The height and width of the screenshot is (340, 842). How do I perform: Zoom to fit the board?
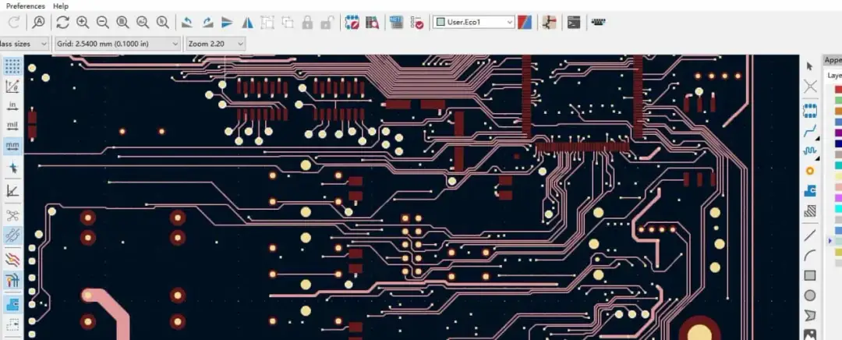tap(122, 22)
